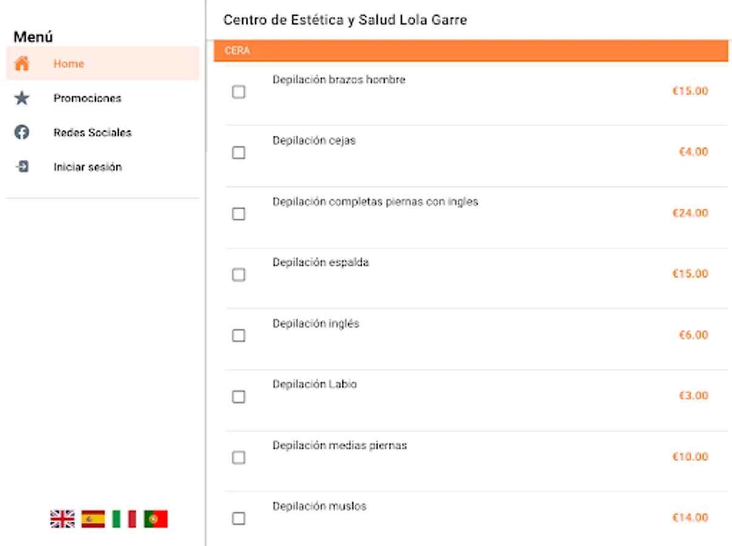Choose the Italian flag language icon
732x546 pixels.
tap(124, 519)
